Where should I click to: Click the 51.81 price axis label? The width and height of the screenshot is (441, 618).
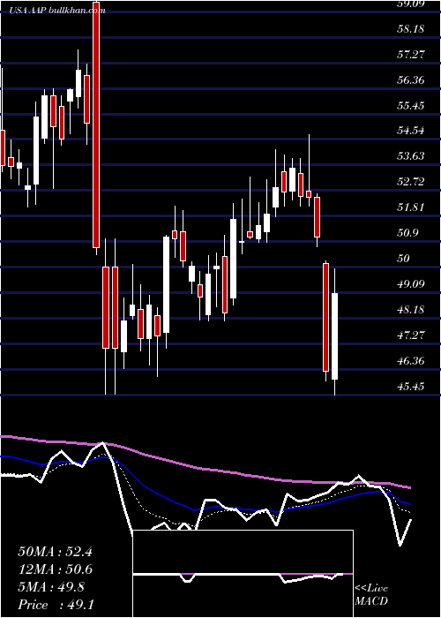(x=410, y=207)
